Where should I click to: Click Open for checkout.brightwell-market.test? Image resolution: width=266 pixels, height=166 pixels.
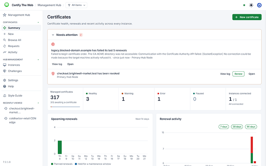coord(252,74)
